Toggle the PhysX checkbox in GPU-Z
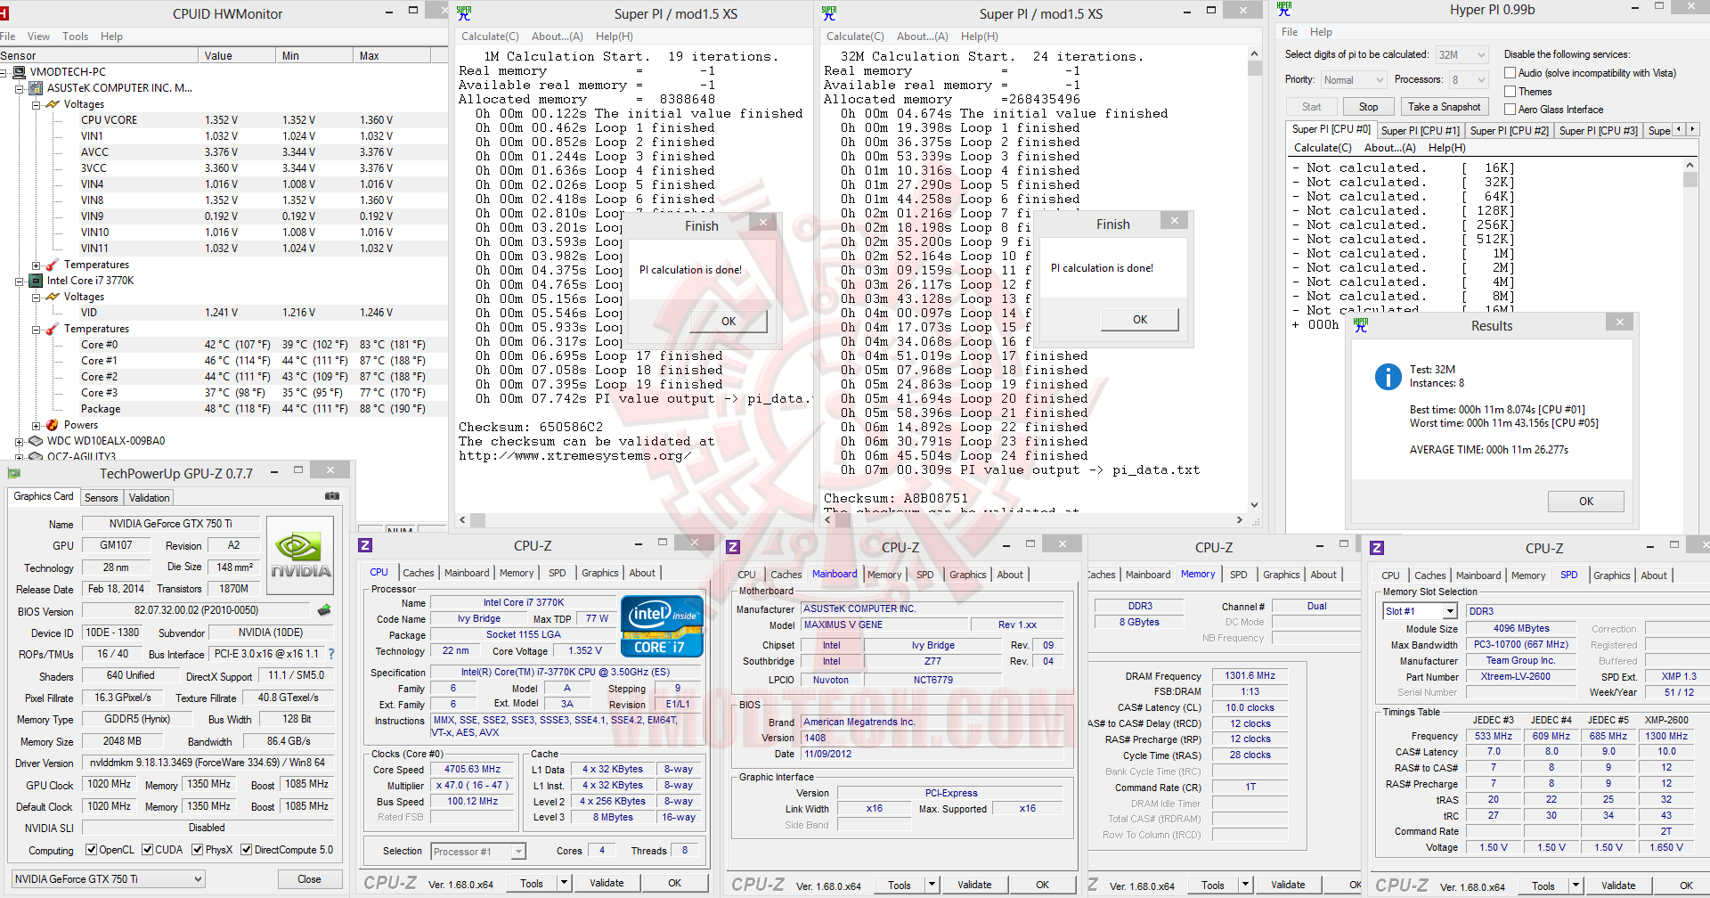Image resolution: width=1710 pixels, height=898 pixels. [x=198, y=850]
